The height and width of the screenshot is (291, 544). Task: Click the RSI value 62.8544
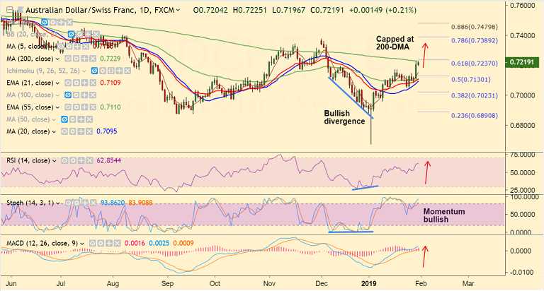pos(108,160)
